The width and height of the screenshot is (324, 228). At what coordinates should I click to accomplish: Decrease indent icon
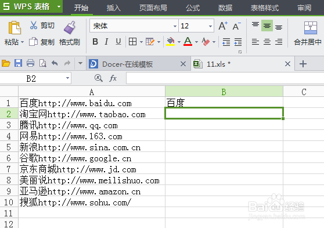tap(226, 42)
